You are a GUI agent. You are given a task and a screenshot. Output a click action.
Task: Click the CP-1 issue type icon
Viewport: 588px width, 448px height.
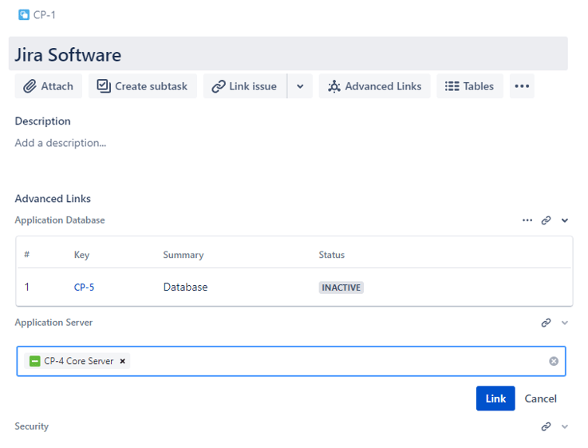click(24, 14)
